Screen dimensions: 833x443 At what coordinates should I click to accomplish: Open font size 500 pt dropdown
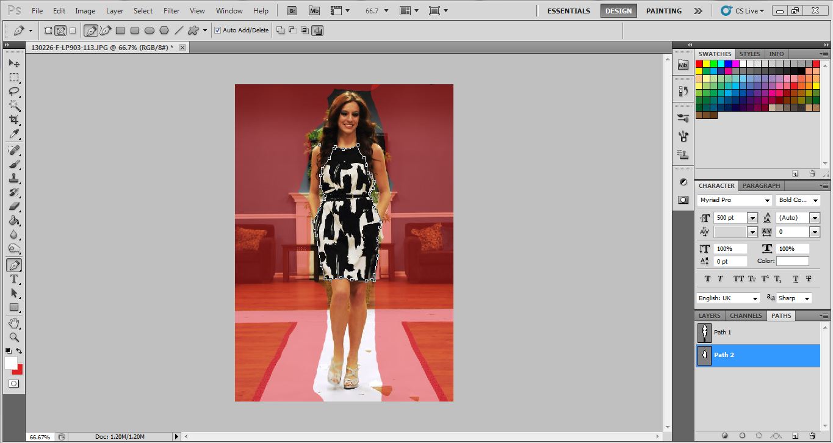click(x=752, y=218)
